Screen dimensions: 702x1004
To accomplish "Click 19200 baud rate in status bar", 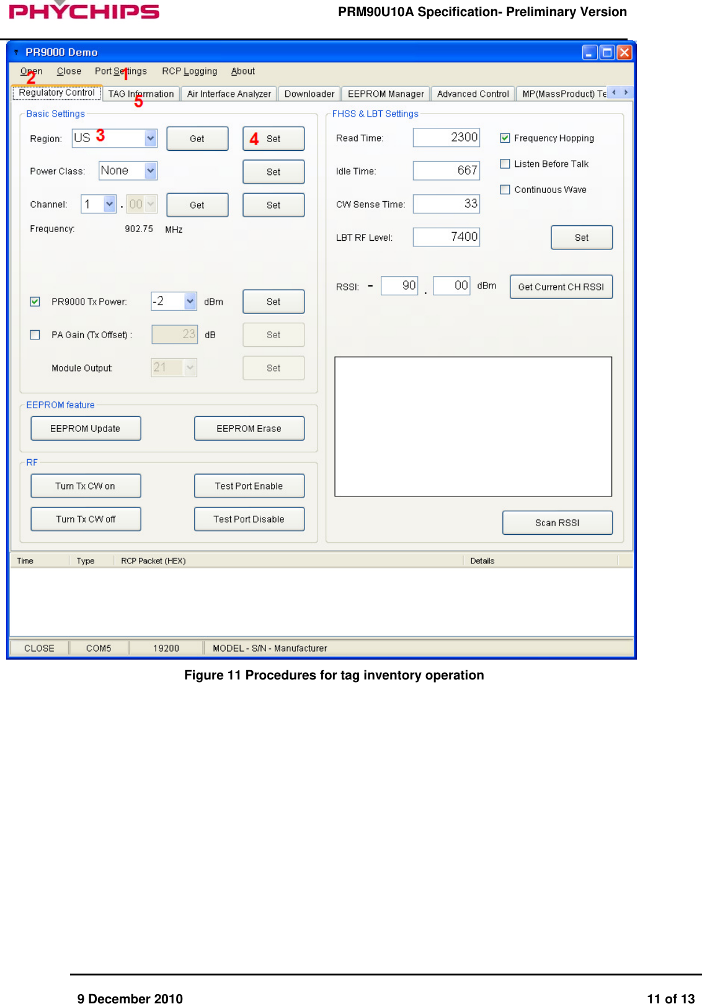I will 166,648.
